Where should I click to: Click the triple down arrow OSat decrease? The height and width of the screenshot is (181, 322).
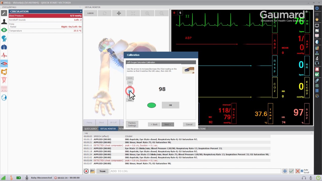point(130,100)
